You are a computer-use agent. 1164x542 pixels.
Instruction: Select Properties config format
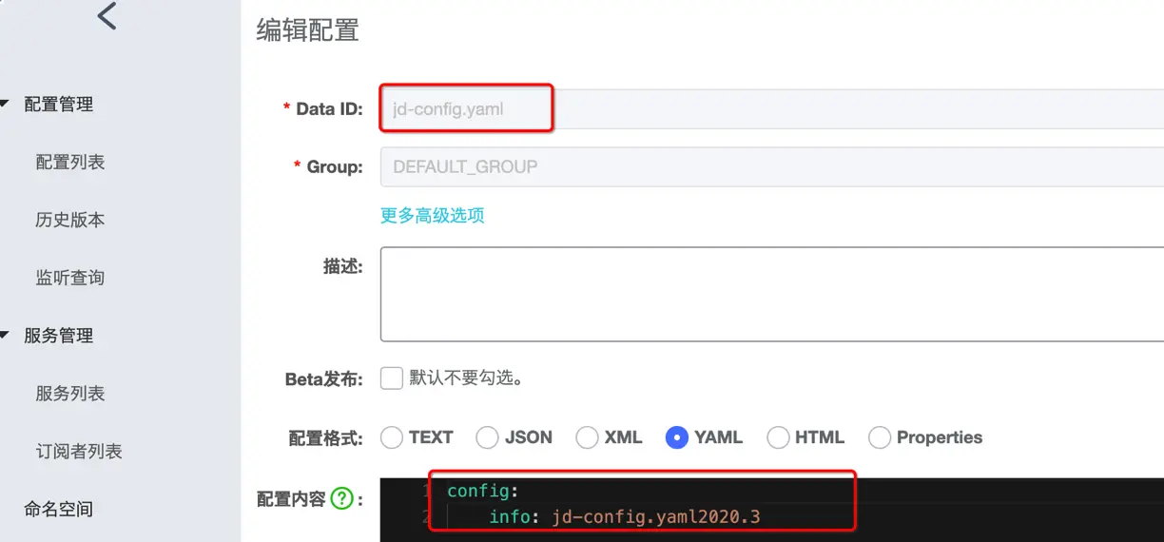point(881,437)
